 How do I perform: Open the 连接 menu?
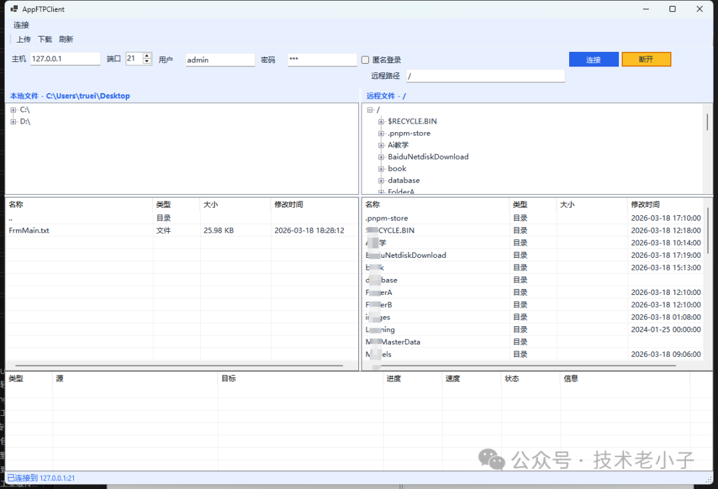[x=21, y=25]
